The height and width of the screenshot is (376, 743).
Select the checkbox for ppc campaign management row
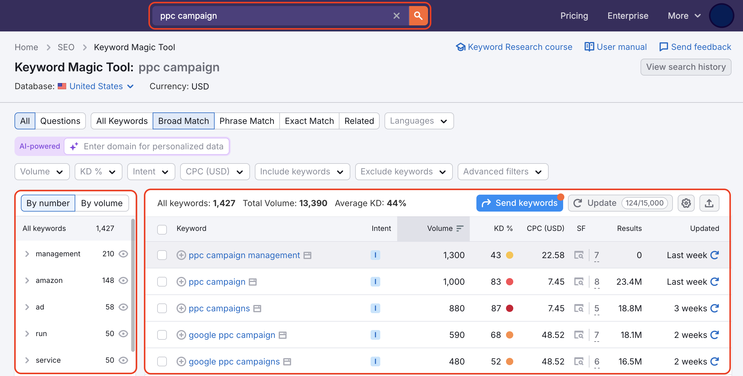coord(162,255)
